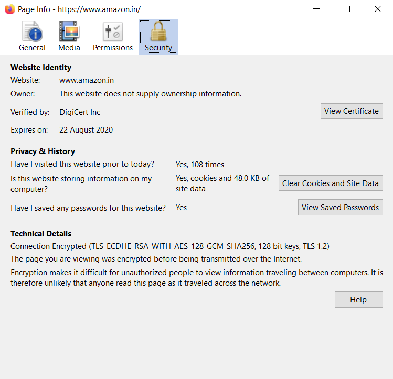Image resolution: width=393 pixels, height=379 pixels.
Task: Maximize the Page Info window
Action: (347, 9)
